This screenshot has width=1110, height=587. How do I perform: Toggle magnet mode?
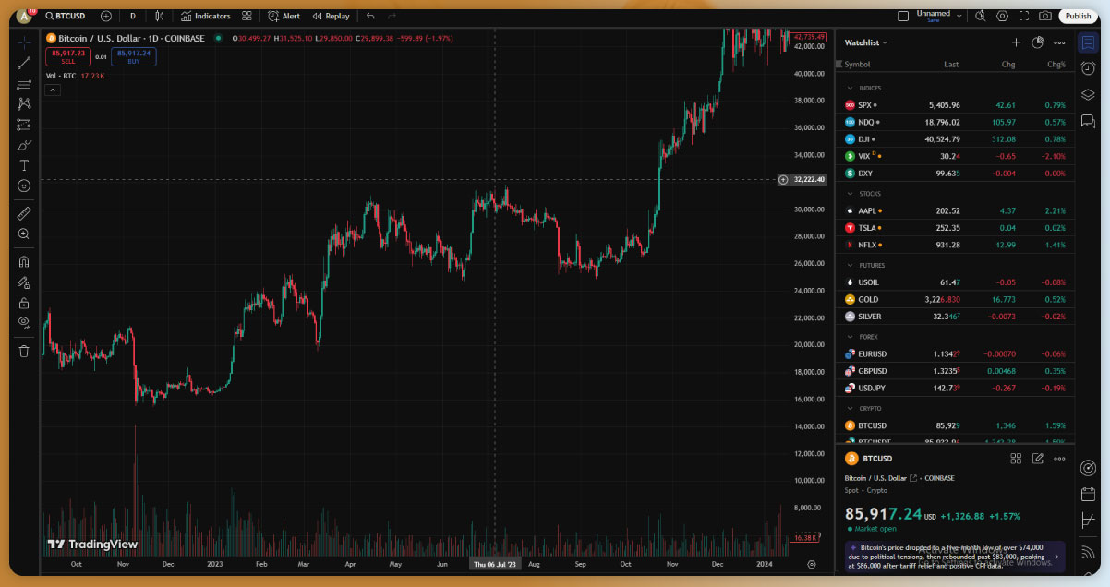24,261
